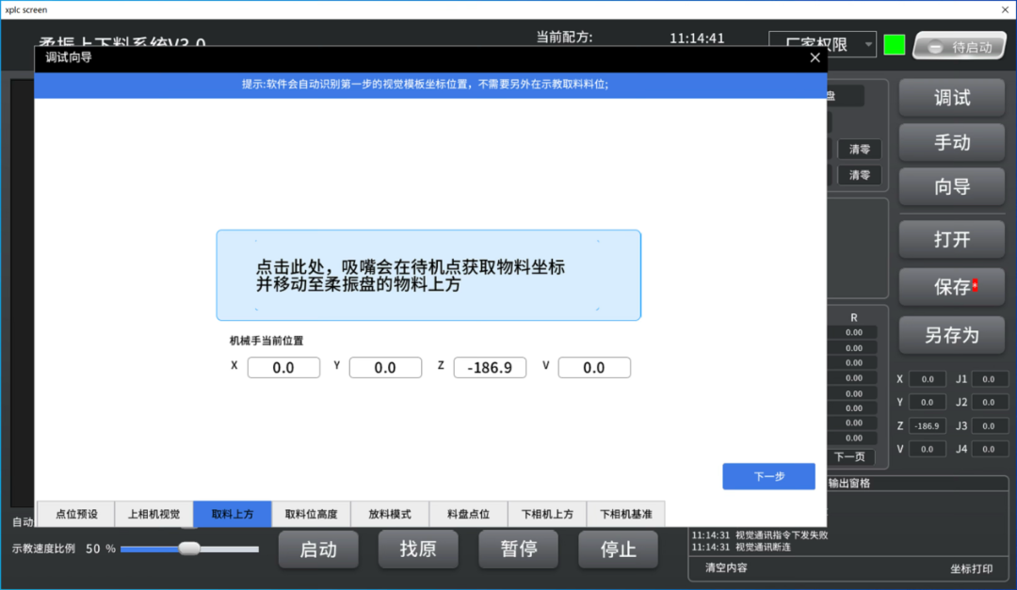The width and height of the screenshot is (1017, 590).
Task: Open the 放料模式 tab
Action: (390, 514)
